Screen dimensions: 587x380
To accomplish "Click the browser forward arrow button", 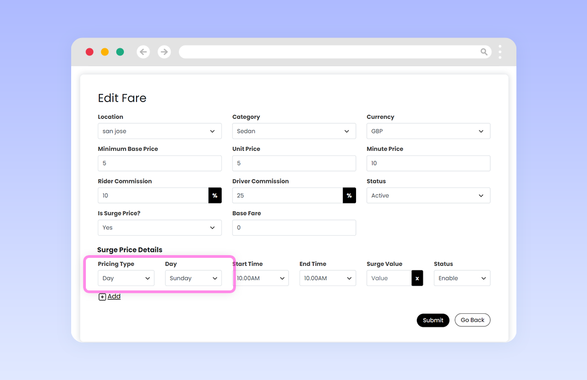I will pyautogui.click(x=164, y=52).
